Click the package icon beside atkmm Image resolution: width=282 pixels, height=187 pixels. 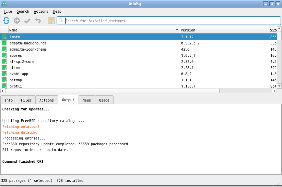coord(4,68)
